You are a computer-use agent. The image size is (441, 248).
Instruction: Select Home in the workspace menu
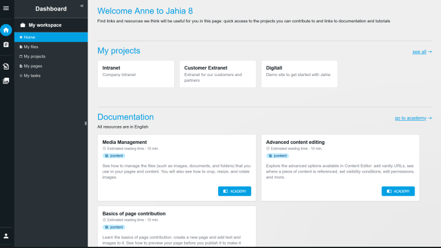[51, 37]
